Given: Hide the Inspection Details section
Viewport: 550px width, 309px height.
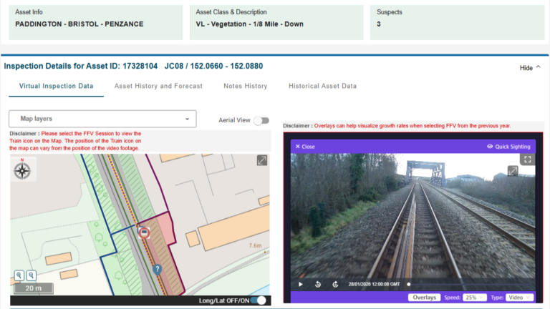Looking at the screenshot, I should pyautogui.click(x=530, y=68).
